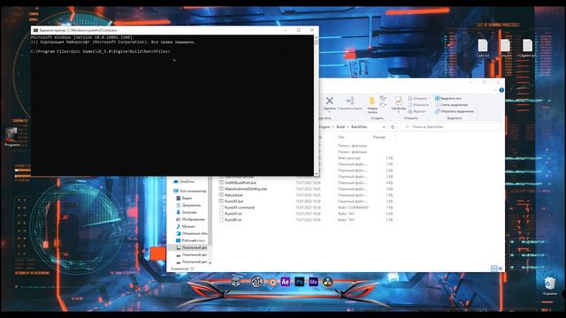
Task: Click the BatchFiles breadcrumb in address bar
Action: pos(359,127)
